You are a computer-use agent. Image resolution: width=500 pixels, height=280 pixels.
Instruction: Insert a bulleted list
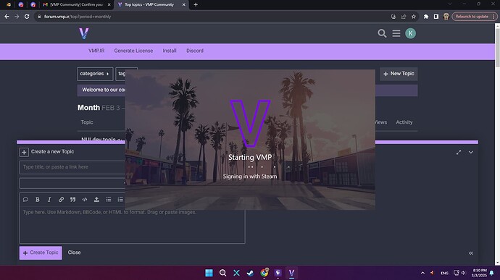click(109, 200)
